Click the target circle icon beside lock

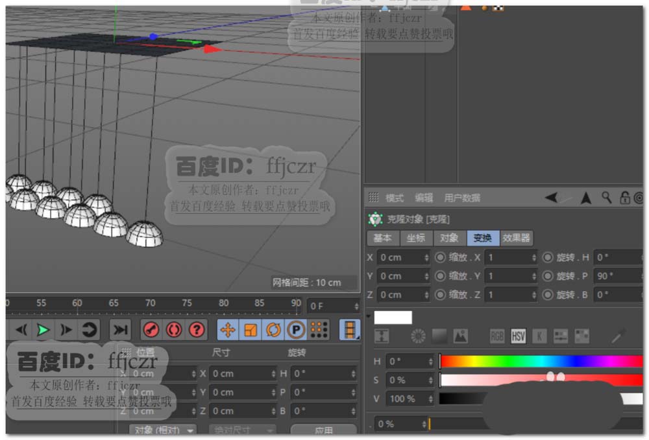(x=639, y=198)
